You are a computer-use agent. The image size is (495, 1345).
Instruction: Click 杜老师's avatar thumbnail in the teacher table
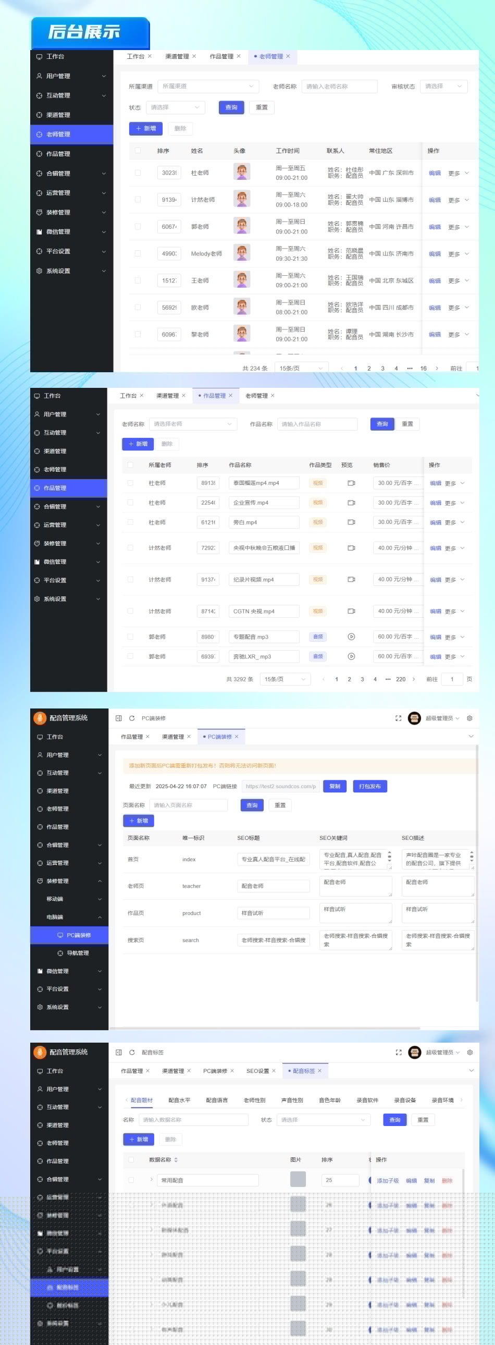(241, 172)
